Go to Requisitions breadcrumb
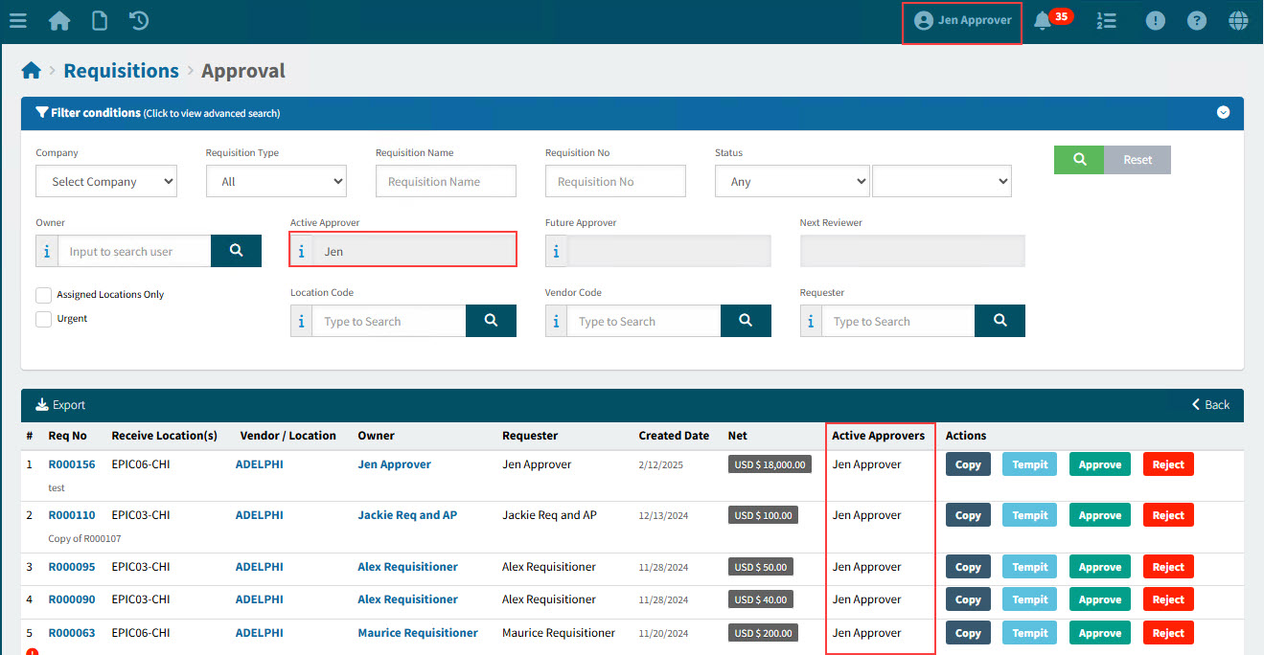 [121, 71]
